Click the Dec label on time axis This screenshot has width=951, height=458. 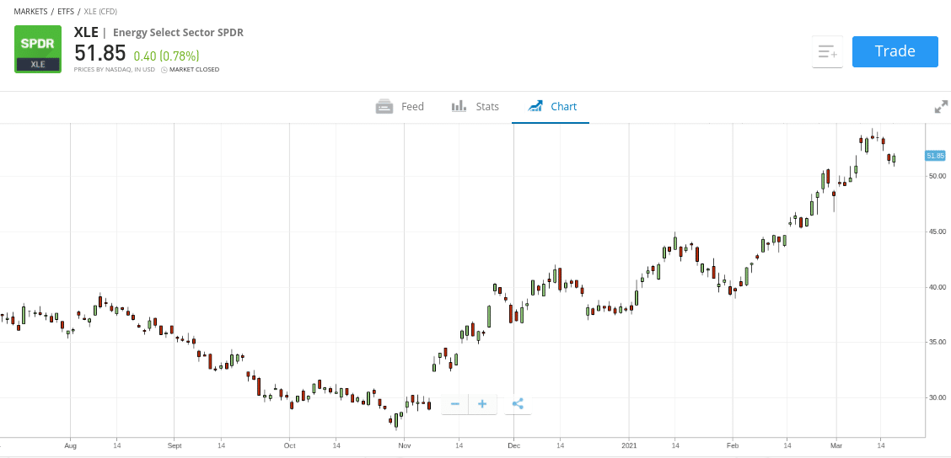pos(513,445)
